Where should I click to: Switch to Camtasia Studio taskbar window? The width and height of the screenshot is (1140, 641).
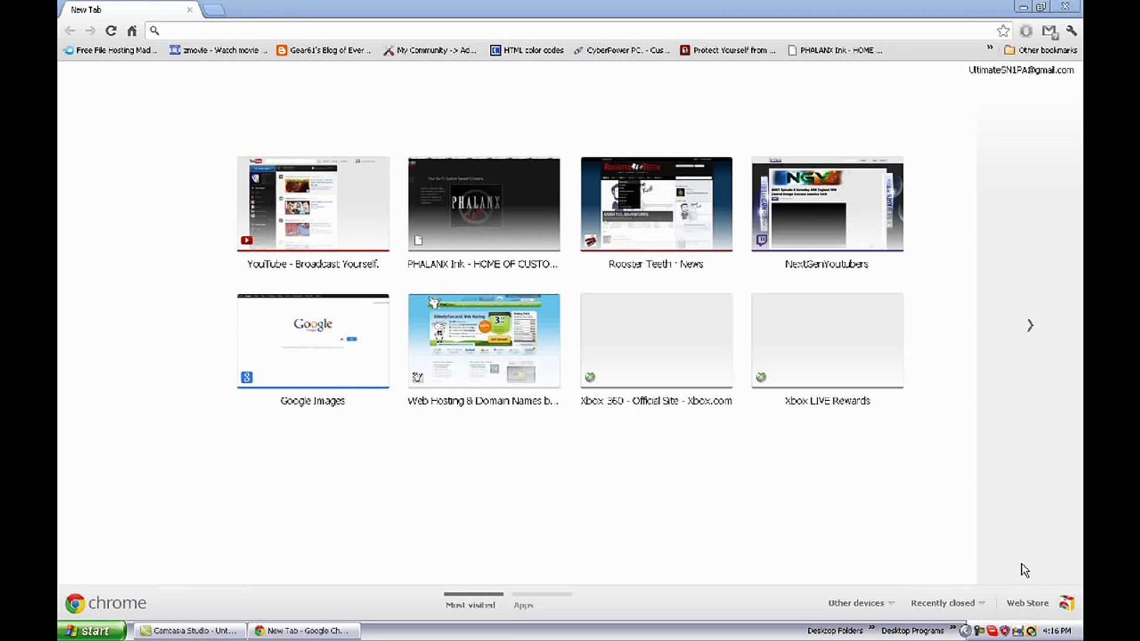pyautogui.click(x=189, y=631)
